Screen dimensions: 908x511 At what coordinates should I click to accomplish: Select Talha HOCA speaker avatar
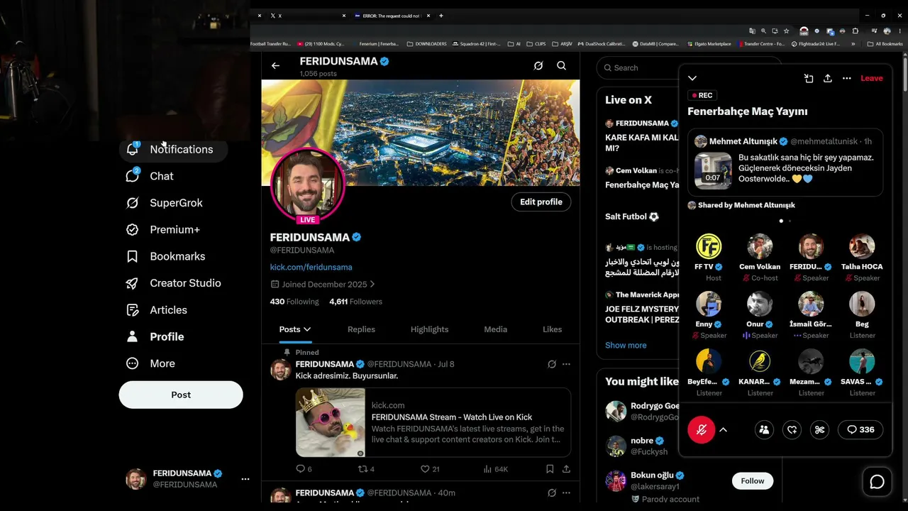(x=862, y=246)
